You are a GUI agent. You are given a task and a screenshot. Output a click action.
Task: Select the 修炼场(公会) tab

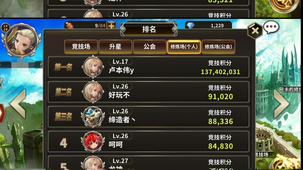point(218,47)
